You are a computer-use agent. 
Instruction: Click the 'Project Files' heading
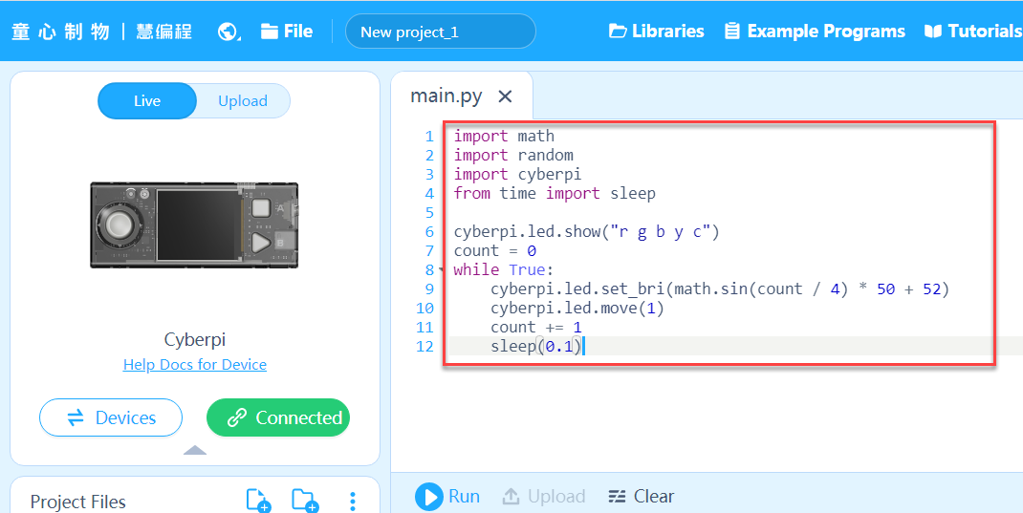[78, 502]
